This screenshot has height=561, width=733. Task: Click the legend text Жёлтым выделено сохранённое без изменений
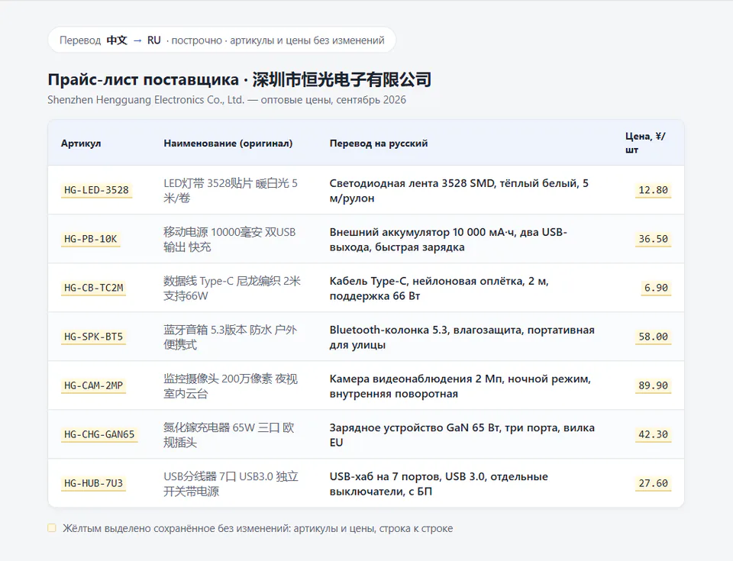pos(257,528)
